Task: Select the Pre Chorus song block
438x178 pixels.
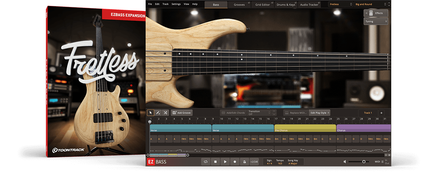Action: (305, 128)
